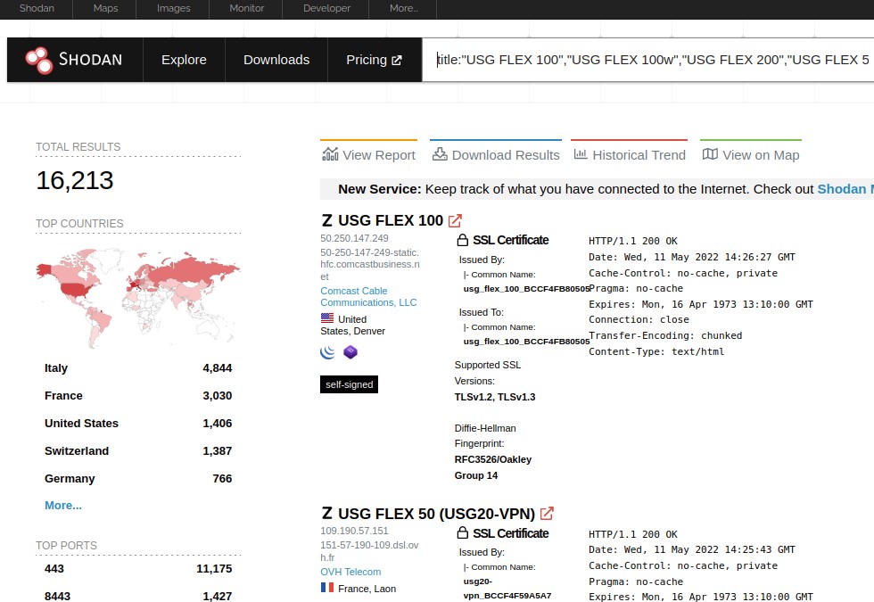Show more countries via More... link
874x602 pixels.
(63, 505)
